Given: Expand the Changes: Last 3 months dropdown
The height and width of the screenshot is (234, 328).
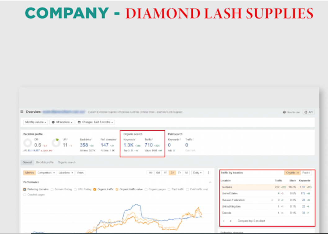Looking at the screenshot, I should [x=95, y=122].
